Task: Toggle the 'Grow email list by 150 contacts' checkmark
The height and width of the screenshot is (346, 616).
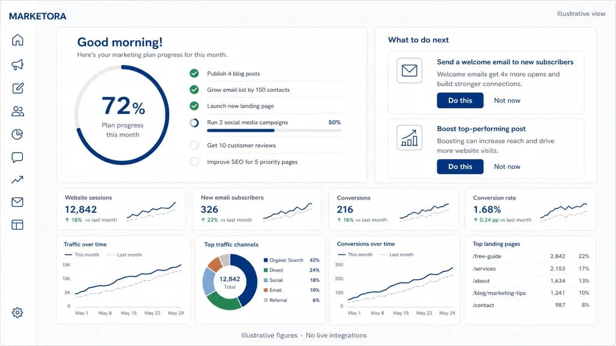Action: 194,90
